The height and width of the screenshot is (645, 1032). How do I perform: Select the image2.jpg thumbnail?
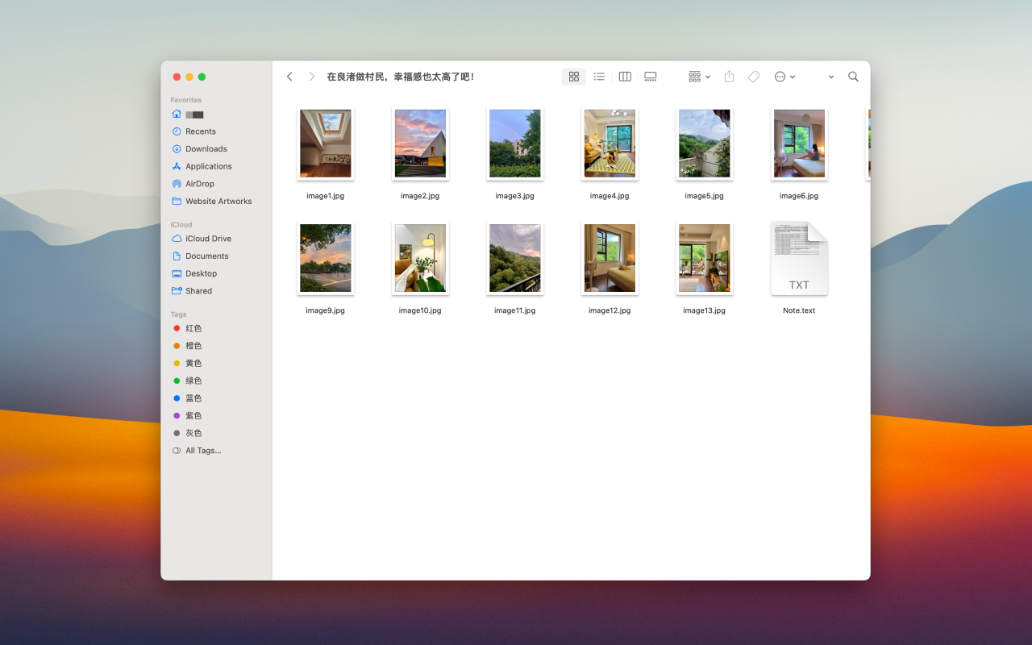click(x=420, y=144)
